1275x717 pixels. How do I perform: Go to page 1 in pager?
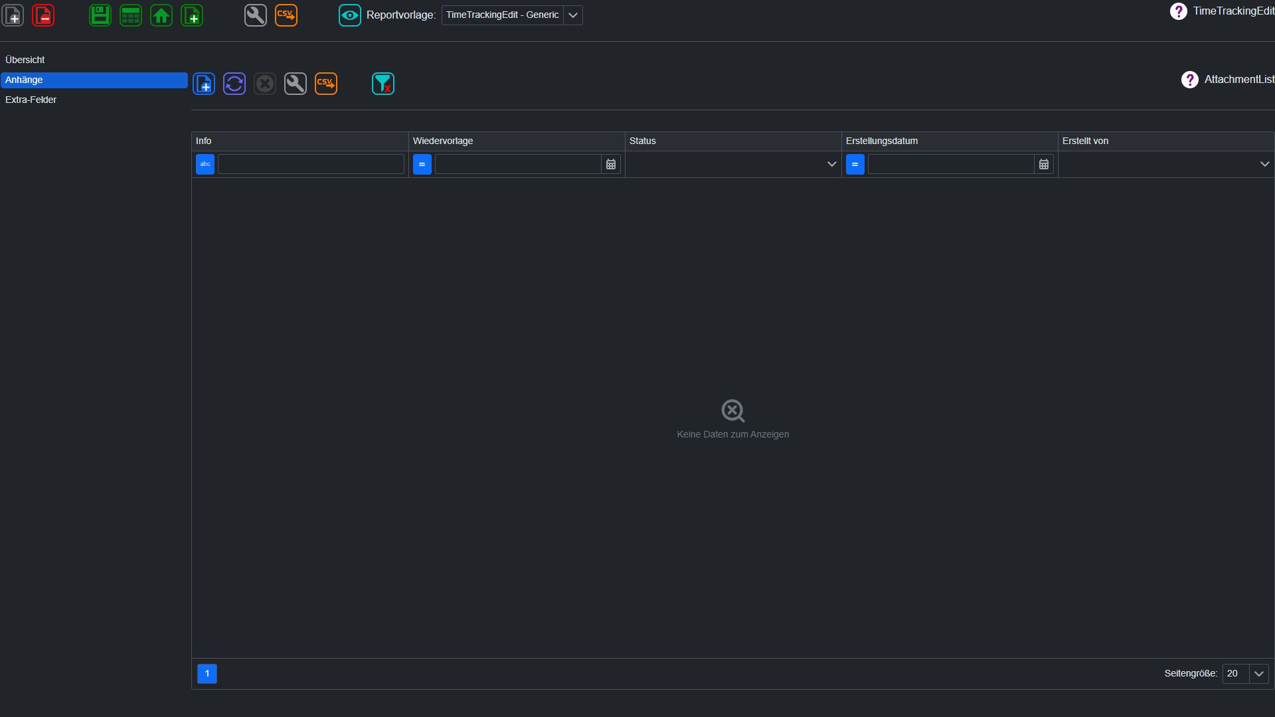(x=207, y=674)
